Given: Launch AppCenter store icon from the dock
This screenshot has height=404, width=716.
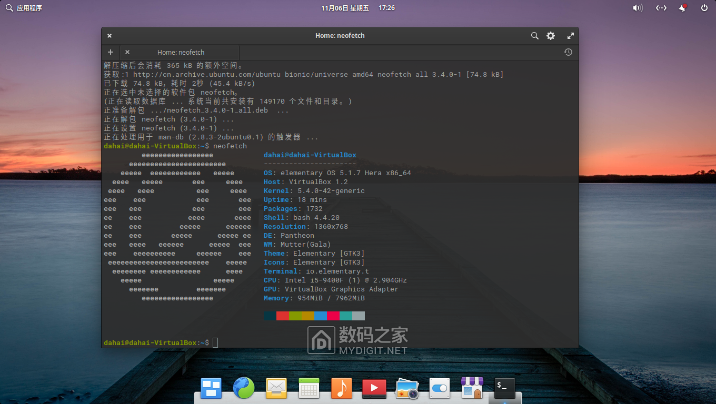Looking at the screenshot, I should click(x=472, y=388).
